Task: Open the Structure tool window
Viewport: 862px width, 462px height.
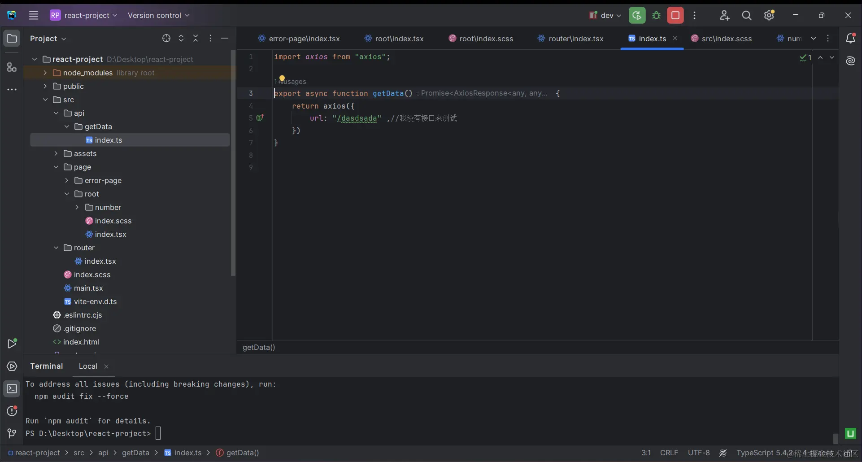Action: tap(12, 67)
